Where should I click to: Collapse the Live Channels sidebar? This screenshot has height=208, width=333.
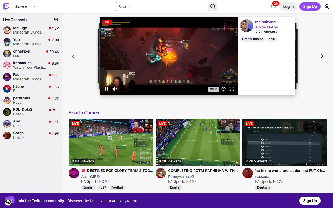(56, 19)
